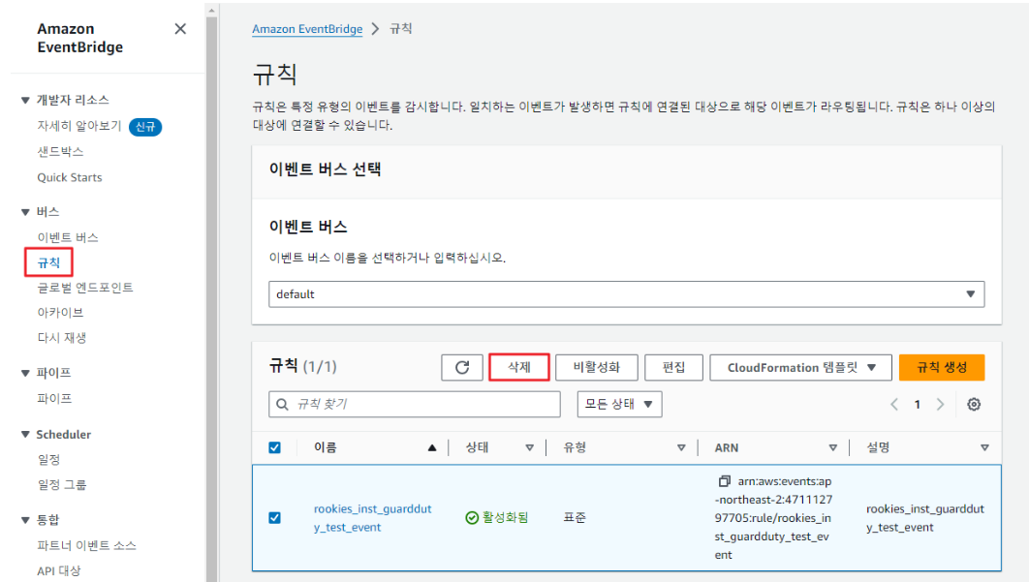
Task: Collapse the 개발자 리소스 section
Action: click(x=25, y=101)
